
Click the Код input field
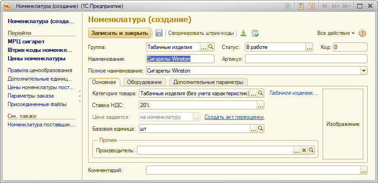350,47
